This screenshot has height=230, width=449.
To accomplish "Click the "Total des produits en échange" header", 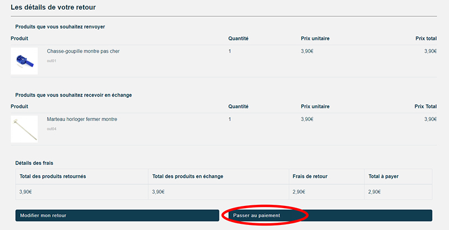I will [187, 177].
